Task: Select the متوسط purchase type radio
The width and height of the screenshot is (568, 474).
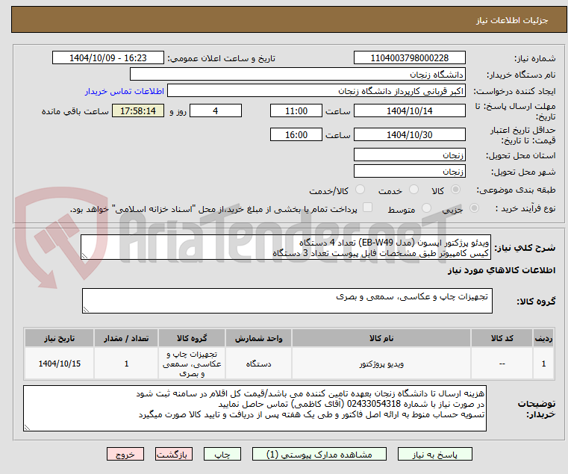Action: (x=426, y=208)
